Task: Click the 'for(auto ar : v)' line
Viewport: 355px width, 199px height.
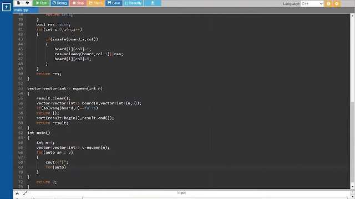Action: pyautogui.click(x=55, y=153)
